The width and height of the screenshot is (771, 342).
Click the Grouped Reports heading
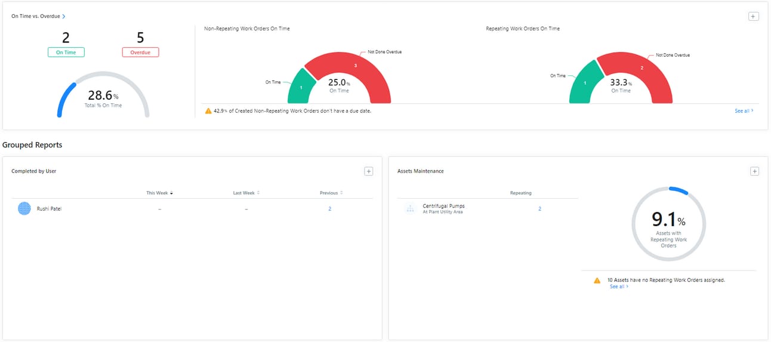tap(32, 145)
